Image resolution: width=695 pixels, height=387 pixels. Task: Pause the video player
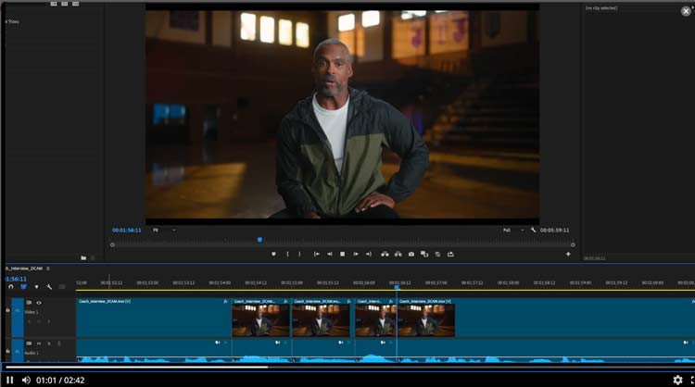point(10,380)
